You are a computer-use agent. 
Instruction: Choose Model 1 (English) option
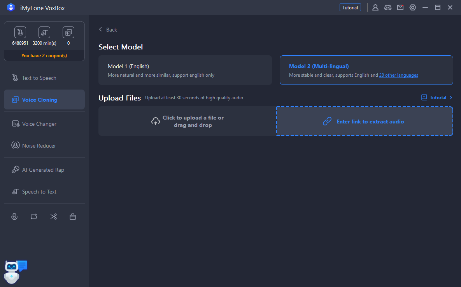click(x=185, y=70)
